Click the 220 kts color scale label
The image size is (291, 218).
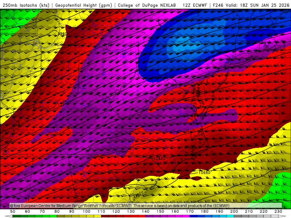click(263, 211)
